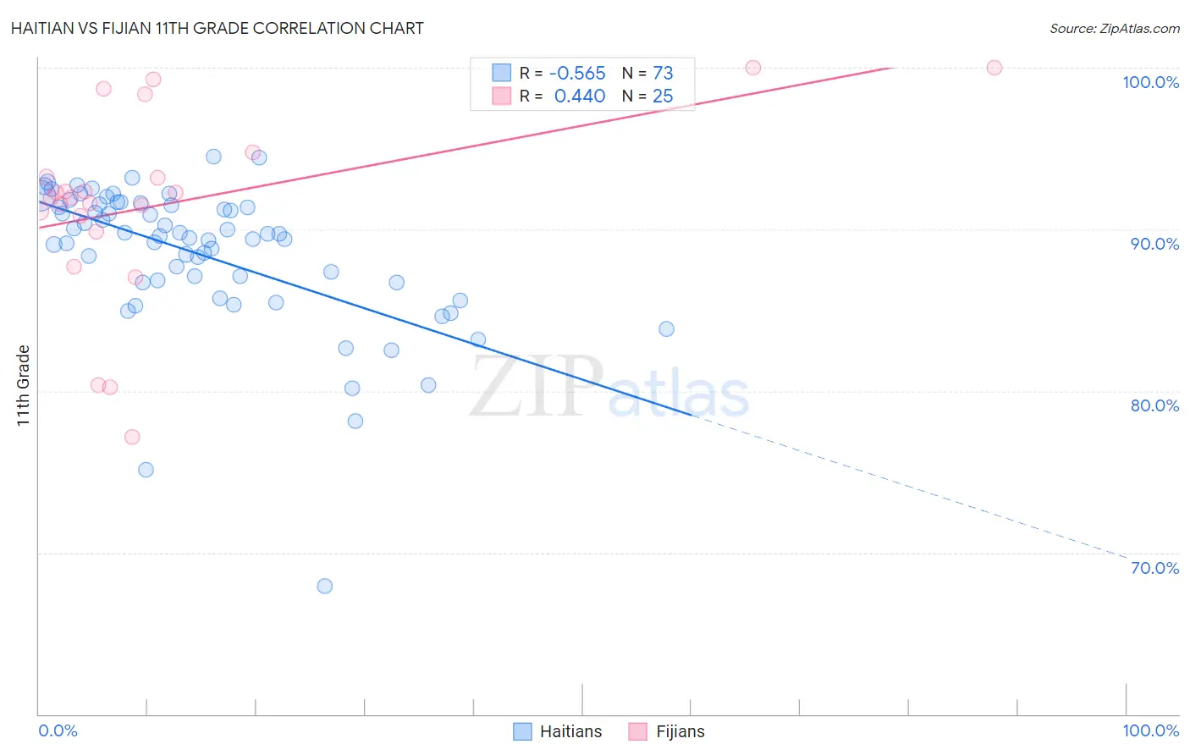Screen dimensions: 1190x755
Task: Select the Haitians legend label
Action: point(571,731)
